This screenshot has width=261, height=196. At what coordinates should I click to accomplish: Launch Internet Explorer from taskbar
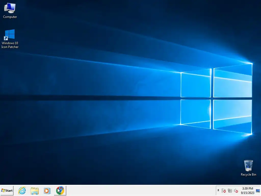pos(22,190)
